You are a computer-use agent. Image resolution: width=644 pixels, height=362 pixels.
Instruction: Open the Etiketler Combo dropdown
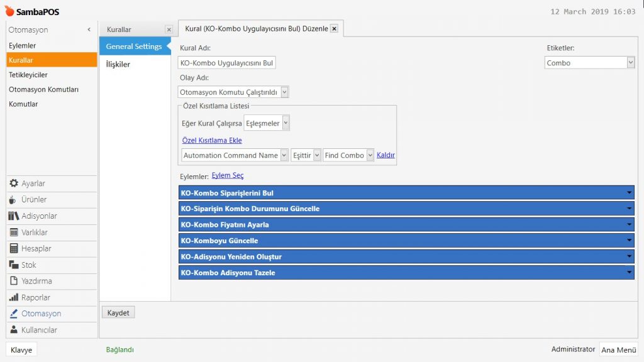pos(630,63)
